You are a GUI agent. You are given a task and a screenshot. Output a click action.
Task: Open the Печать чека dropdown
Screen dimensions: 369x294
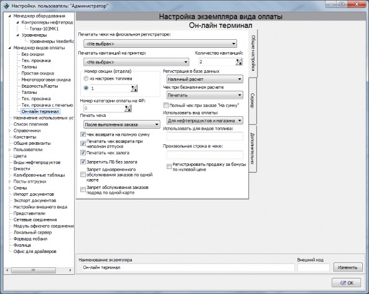[122, 124]
